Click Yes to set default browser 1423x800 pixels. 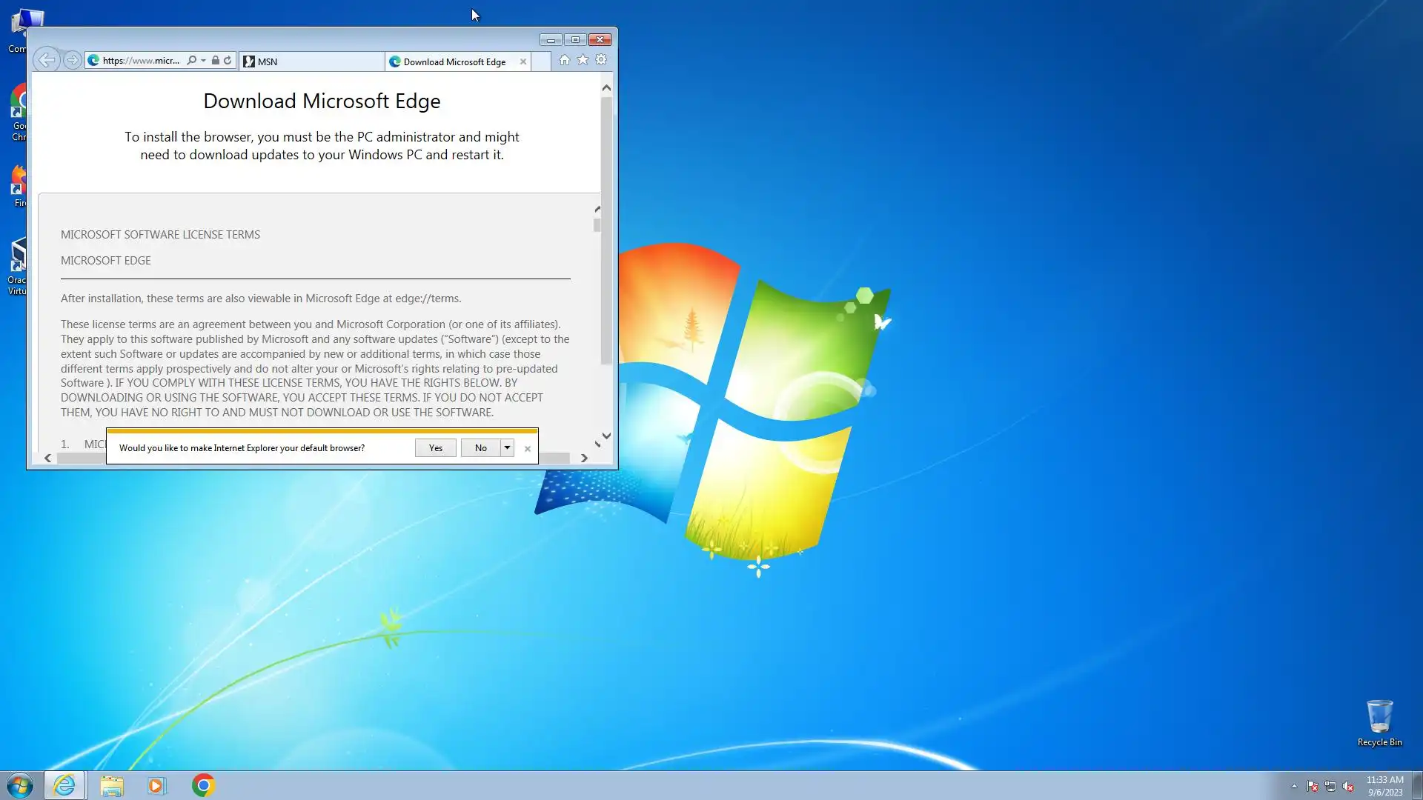pos(435,447)
